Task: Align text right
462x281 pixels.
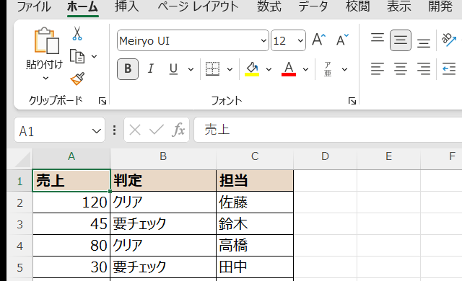Action: (424, 68)
